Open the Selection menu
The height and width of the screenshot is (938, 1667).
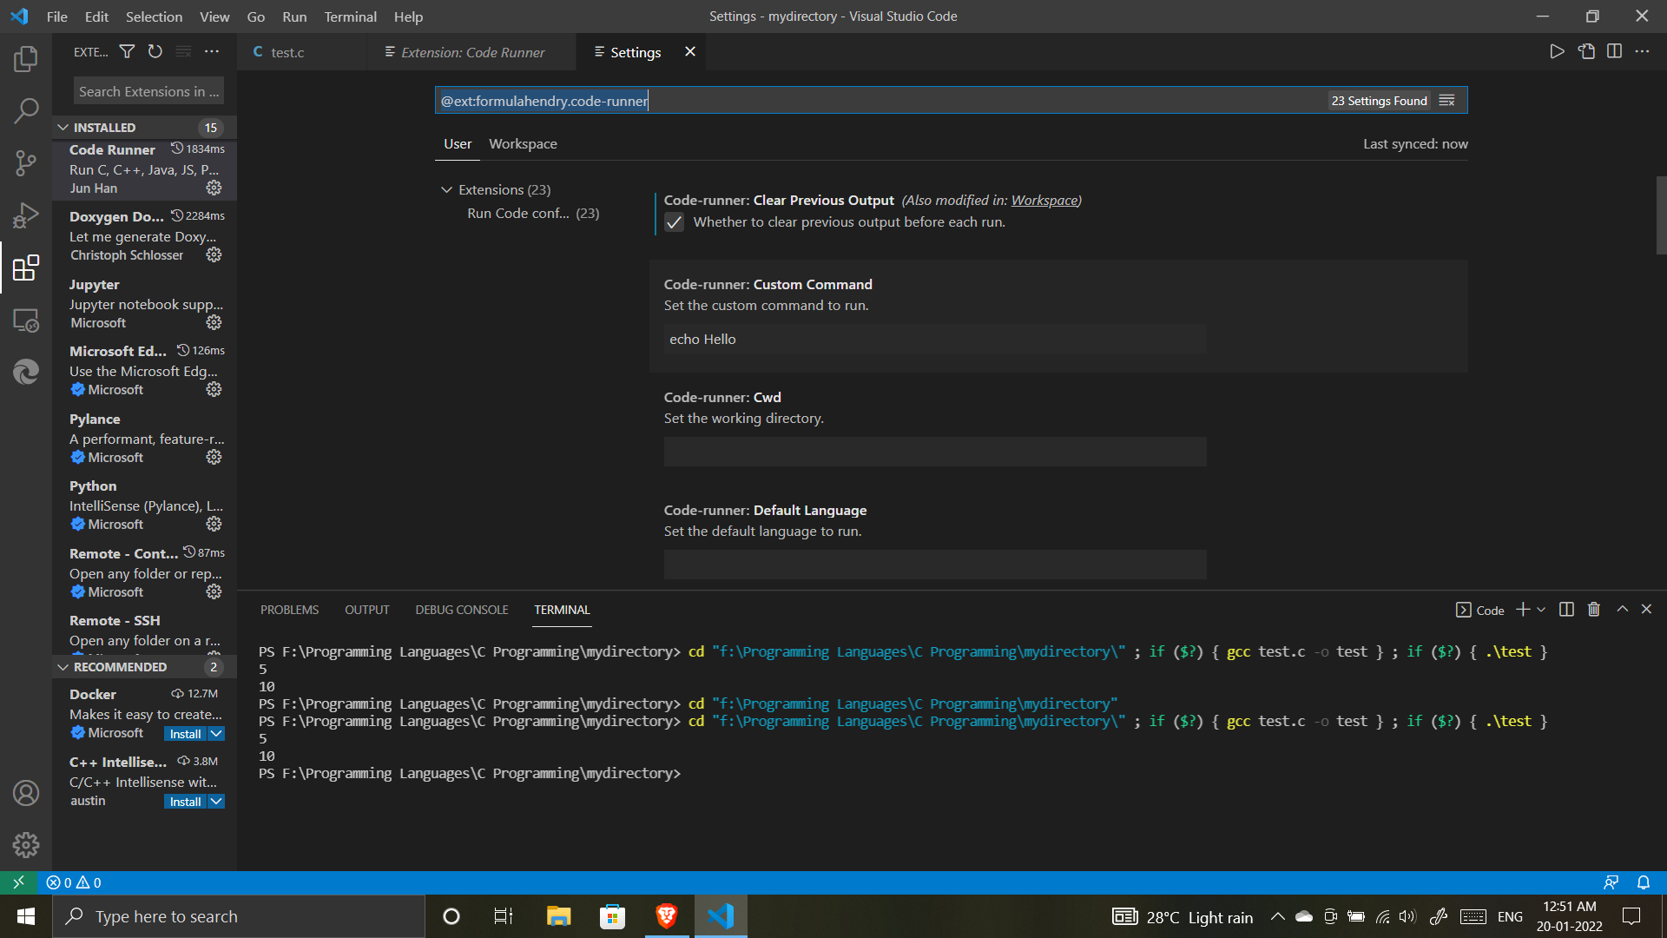(154, 17)
